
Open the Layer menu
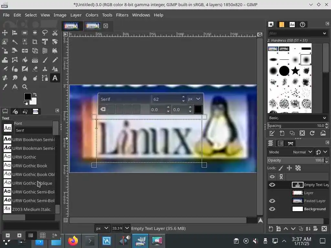coord(76,15)
